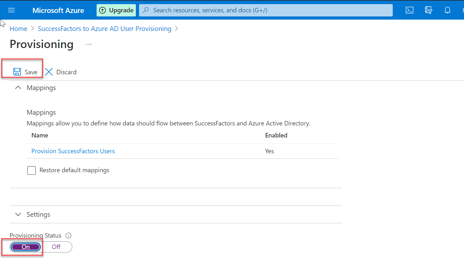
Task: Open Provisioning Status info tooltip icon
Action: pyautogui.click(x=68, y=235)
